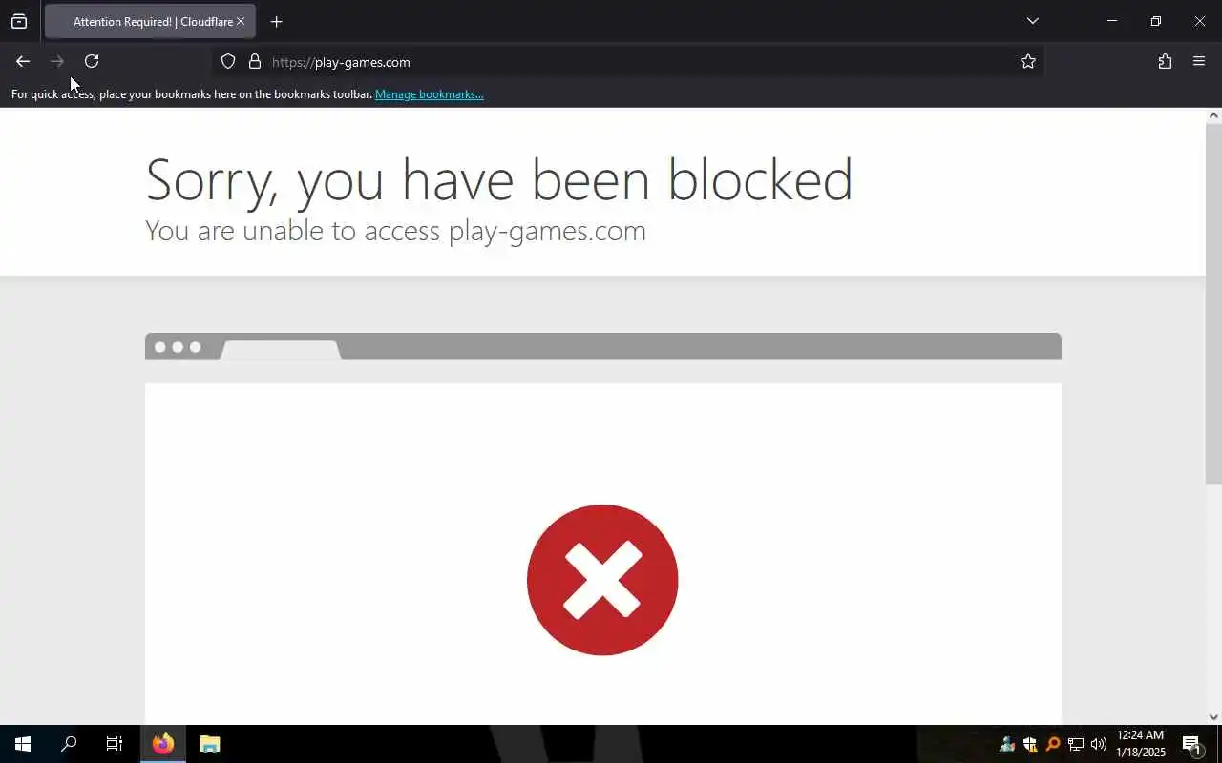This screenshot has width=1222, height=763.
Task: Open a new tab
Action: (276, 21)
